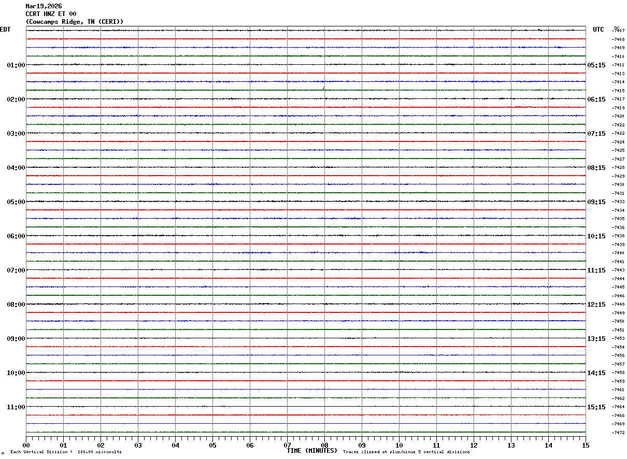
Task: Click the '10' minute tick label
Action: click(399, 446)
